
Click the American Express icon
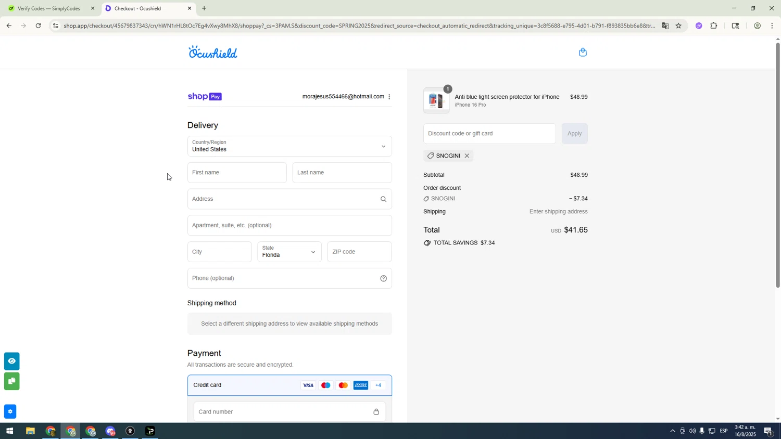(x=360, y=385)
